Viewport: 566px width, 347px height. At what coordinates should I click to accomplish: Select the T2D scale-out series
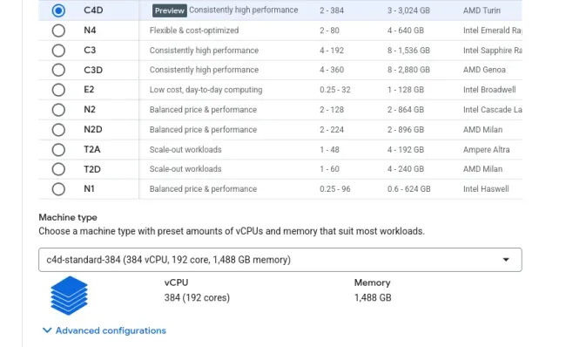pos(58,169)
